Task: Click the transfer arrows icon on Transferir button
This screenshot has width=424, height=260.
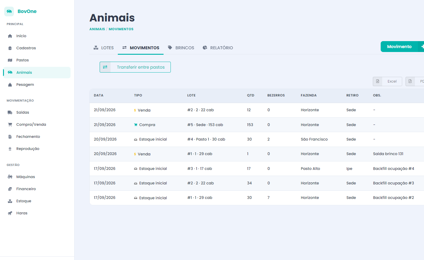Action: pos(105,67)
